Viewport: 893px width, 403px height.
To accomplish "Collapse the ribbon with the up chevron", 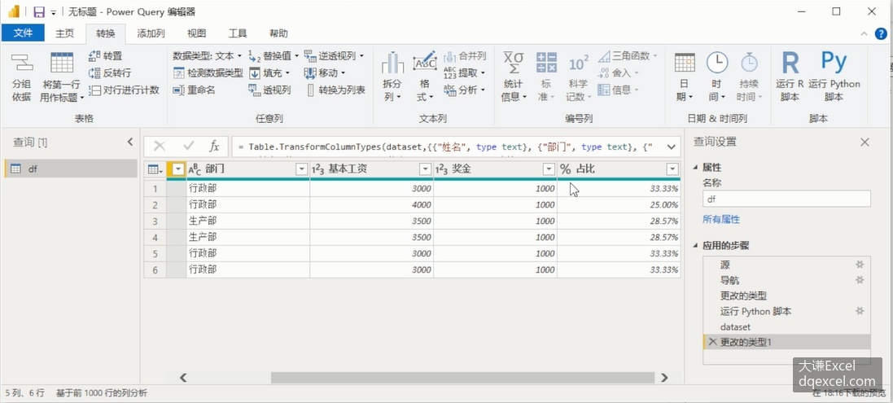I will (865, 33).
